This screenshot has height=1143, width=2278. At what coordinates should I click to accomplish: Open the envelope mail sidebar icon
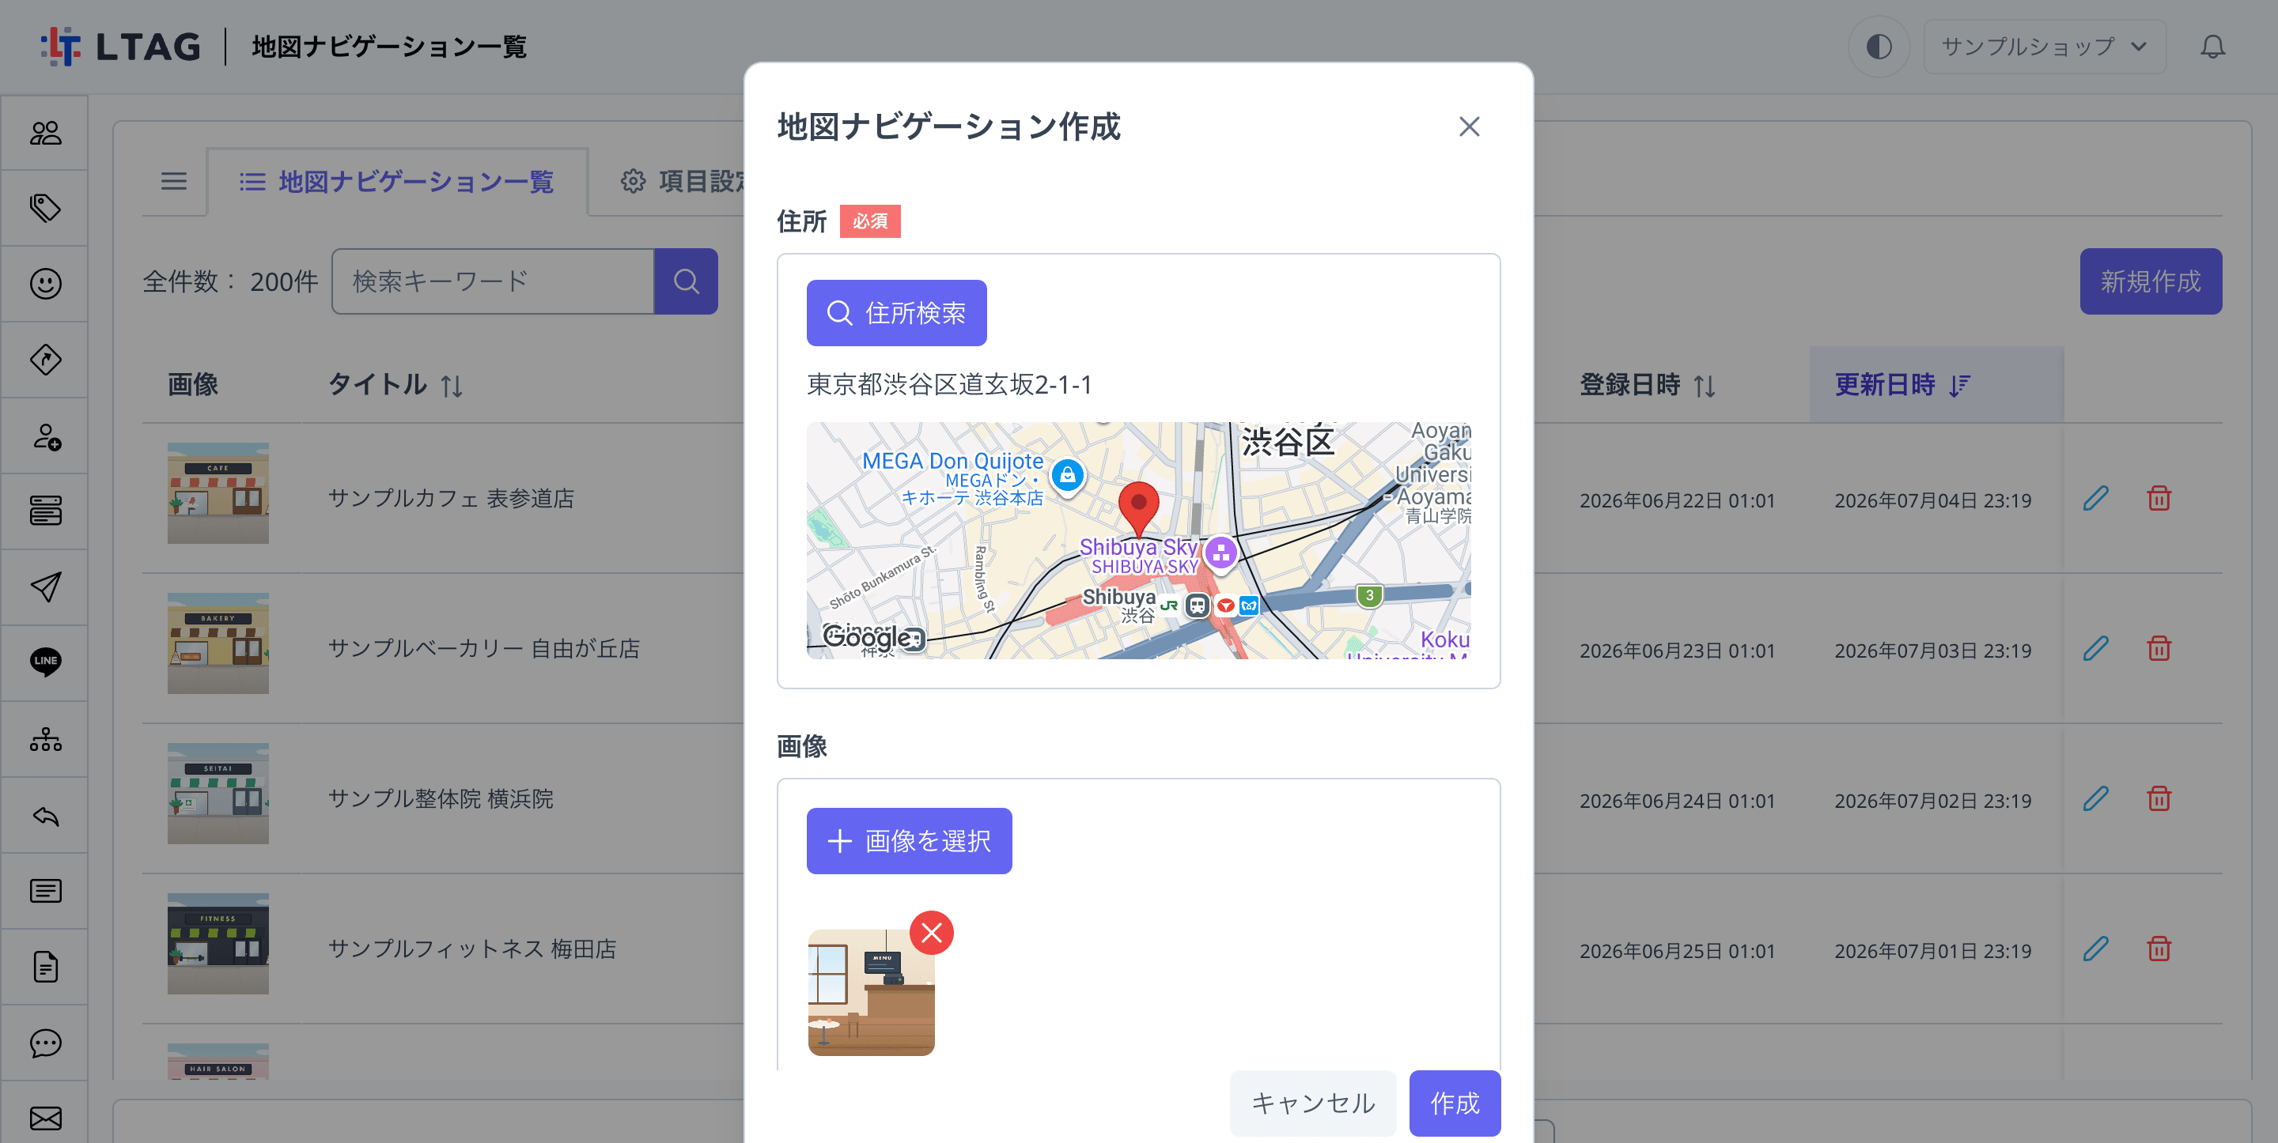click(x=45, y=1118)
